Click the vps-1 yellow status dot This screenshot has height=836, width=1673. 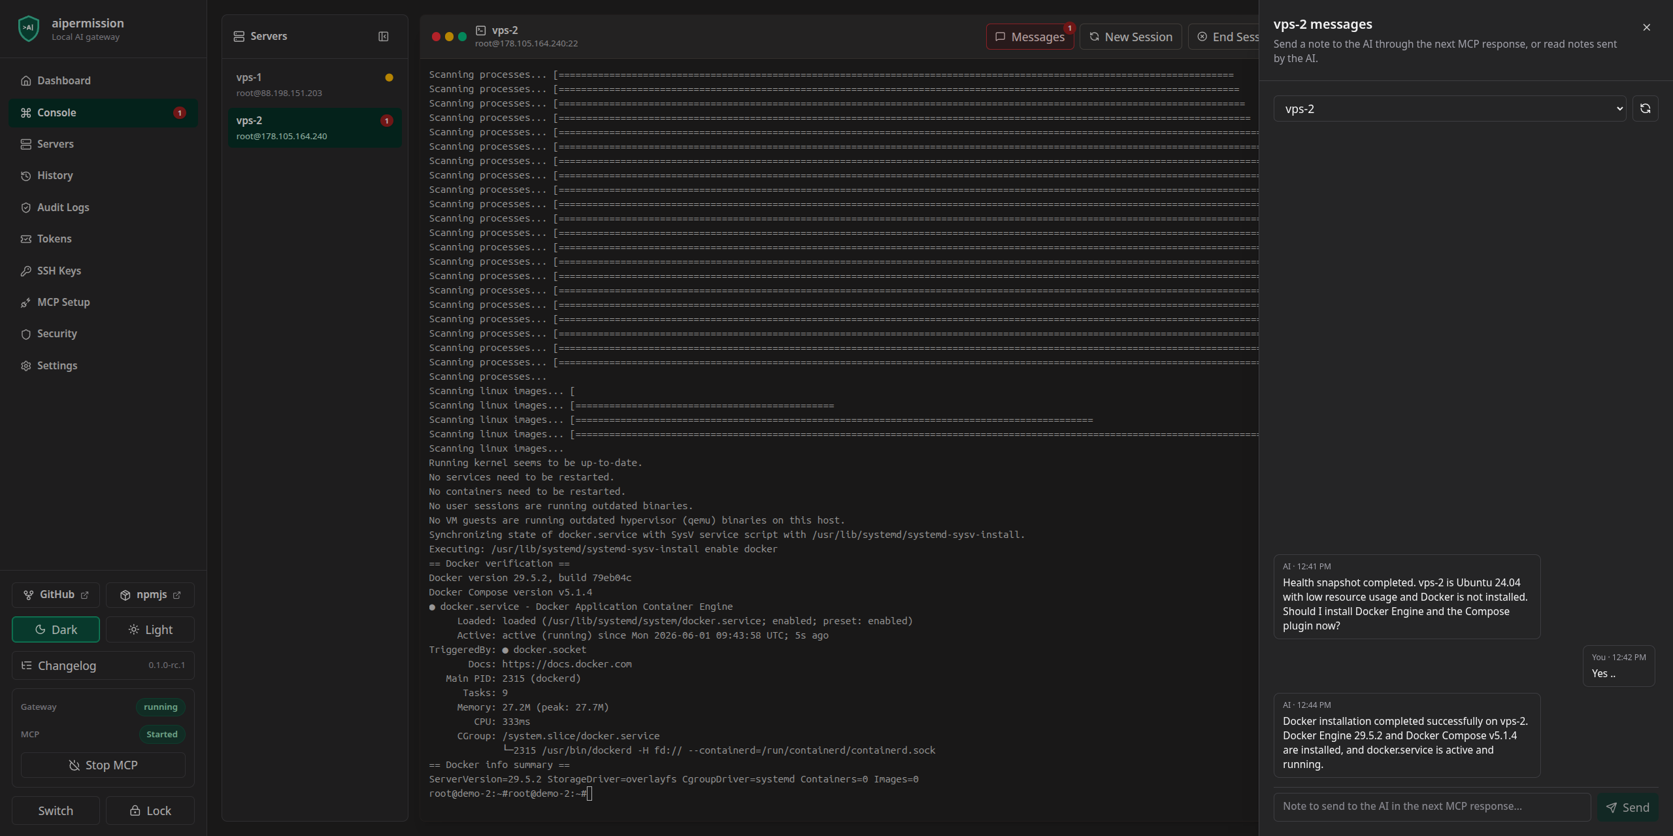click(x=389, y=77)
